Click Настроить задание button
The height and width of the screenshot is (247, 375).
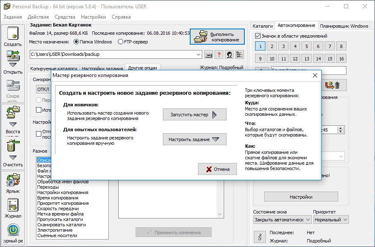[x=194, y=139]
